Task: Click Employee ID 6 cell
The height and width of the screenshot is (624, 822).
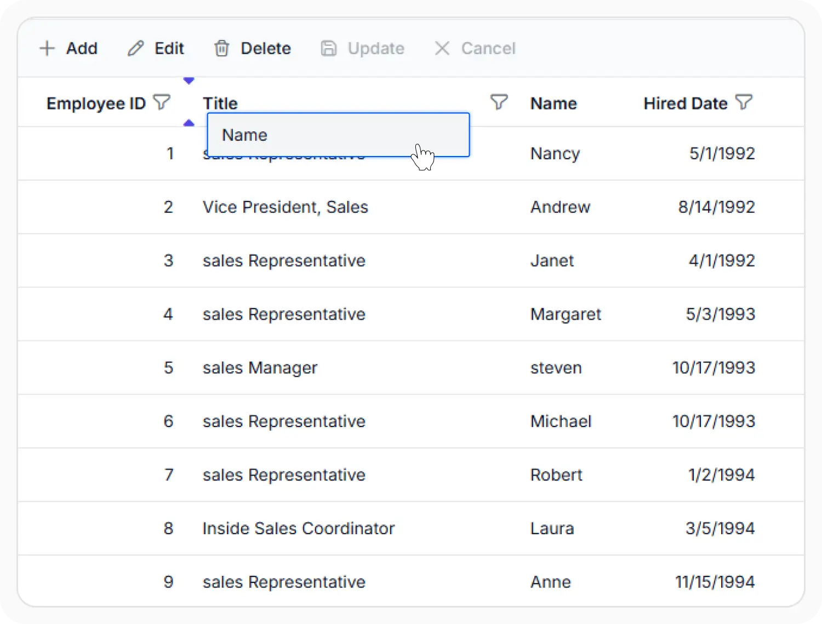Action: pyautogui.click(x=168, y=421)
